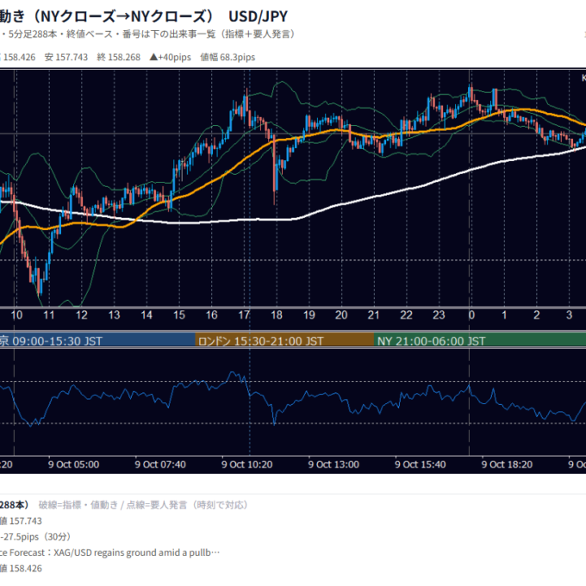This screenshot has height=586, width=586.
Task: Click the -27.5pips（30分） event row
Action: [35, 537]
